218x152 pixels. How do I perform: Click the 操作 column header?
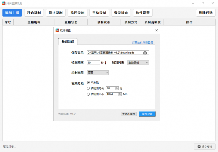[189, 22]
